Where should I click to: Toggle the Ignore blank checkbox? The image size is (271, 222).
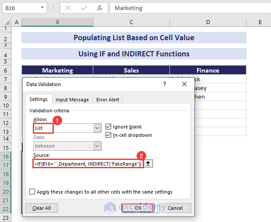pyautogui.click(x=109, y=127)
